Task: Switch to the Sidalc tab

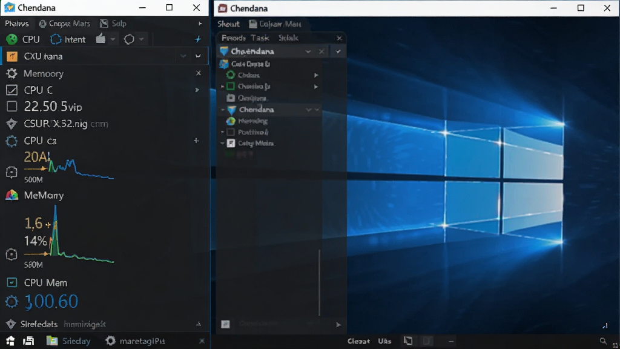Action: click(x=288, y=38)
